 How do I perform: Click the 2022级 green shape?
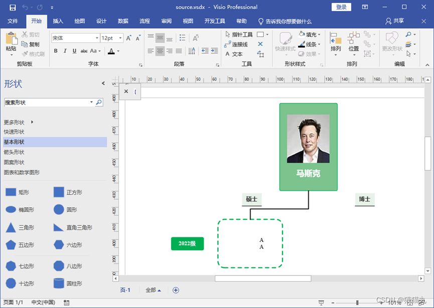(x=187, y=243)
